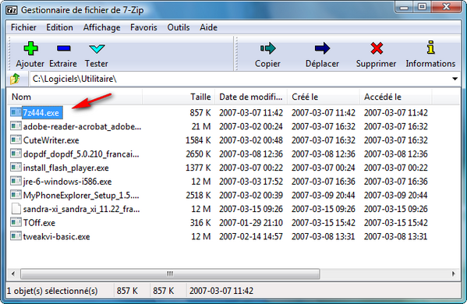Go up one folder level icon
The image size is (467, 304).
(15, 80)
